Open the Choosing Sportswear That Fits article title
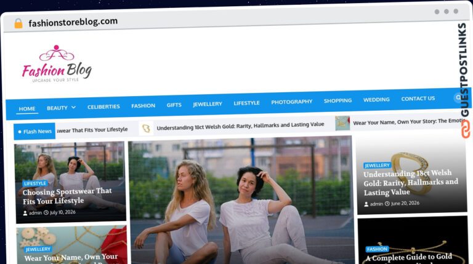 coord(67,196)
